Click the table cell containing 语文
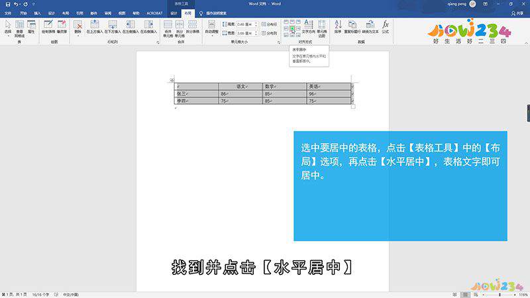Viewport: 530px width, 298px height. (240, 87)
